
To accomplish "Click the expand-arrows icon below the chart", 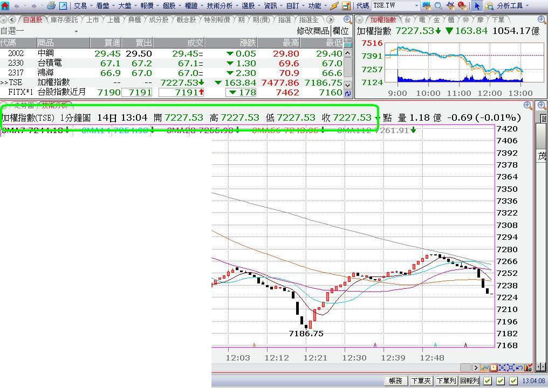I will tap(511, 368).
